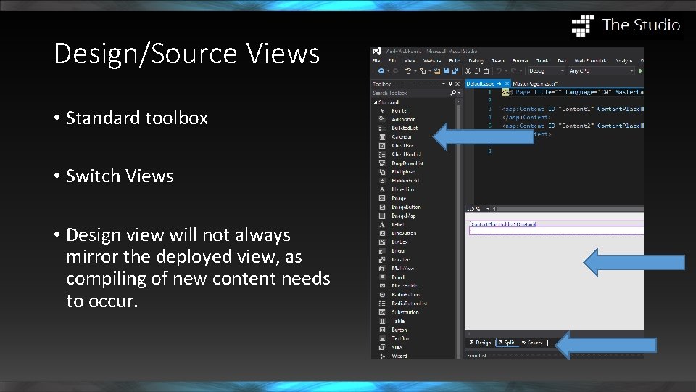Open the Website menu
Image resolution: width=696 pixels, height=392 pixels.
click(x=432, y=61)
